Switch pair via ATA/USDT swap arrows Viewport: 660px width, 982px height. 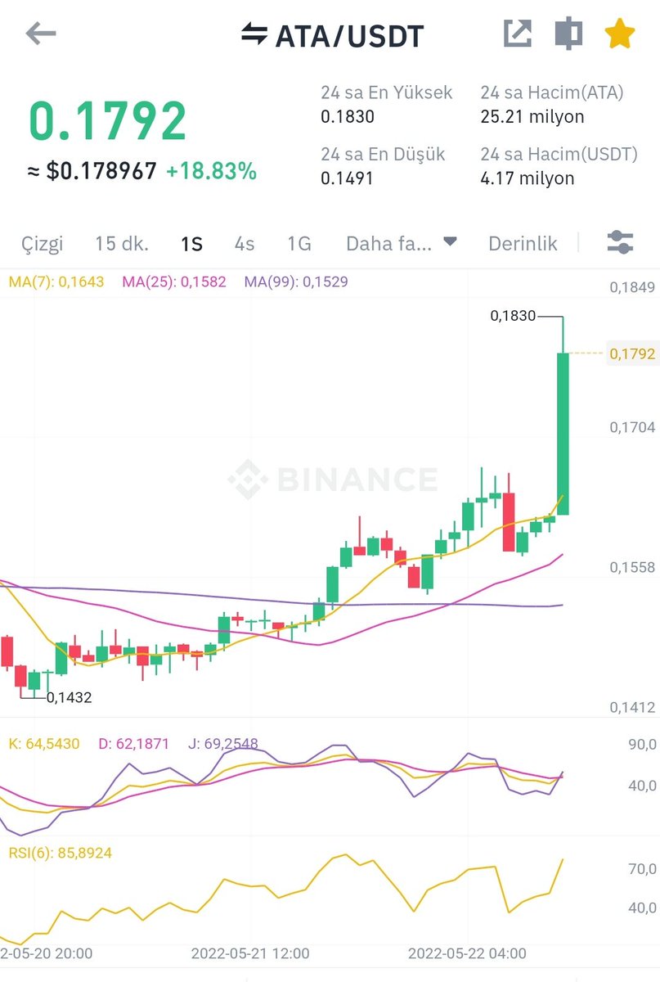pos(254,34)
